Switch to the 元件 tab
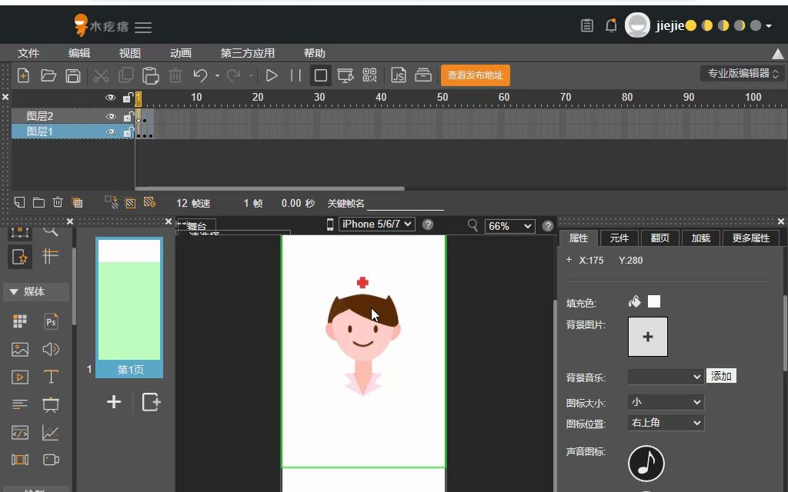This screenshot has width=788, height=492. tap(619, 238)
